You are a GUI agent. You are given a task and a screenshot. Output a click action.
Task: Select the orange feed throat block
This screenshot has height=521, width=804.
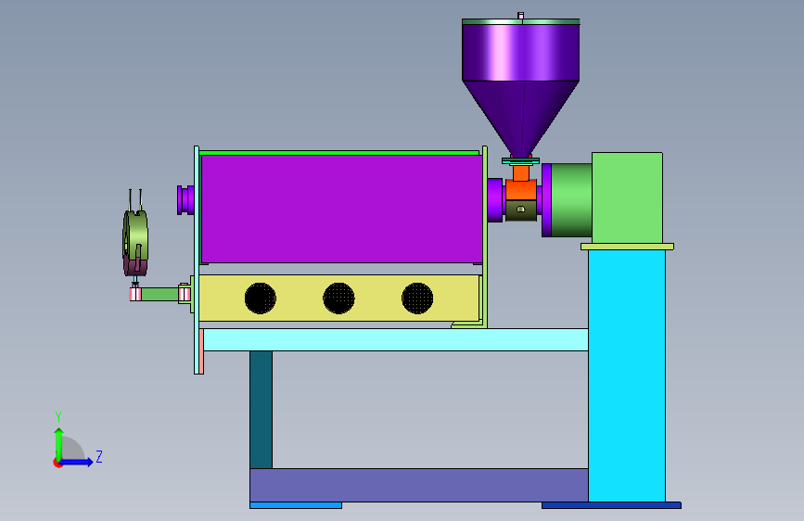point(521,189)
